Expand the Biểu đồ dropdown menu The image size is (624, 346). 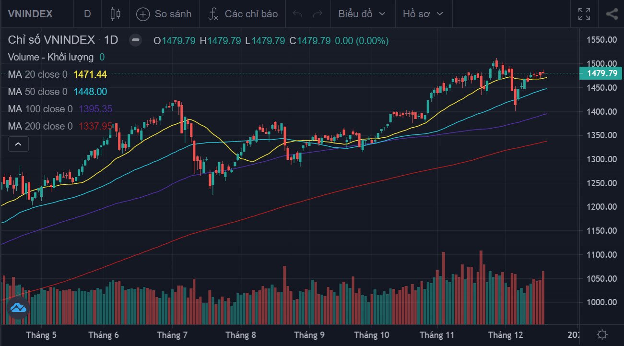[x=362, y=14]
